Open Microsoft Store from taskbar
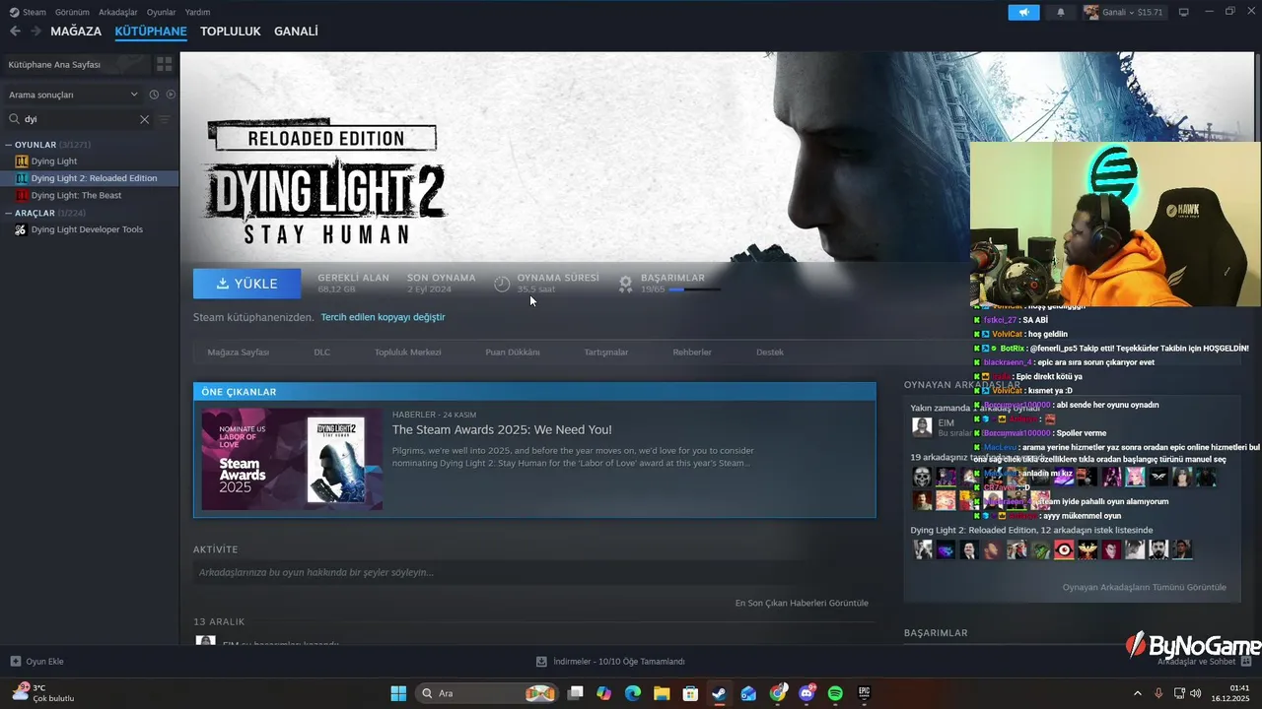The image size is (1262, 709). (691, 693)
